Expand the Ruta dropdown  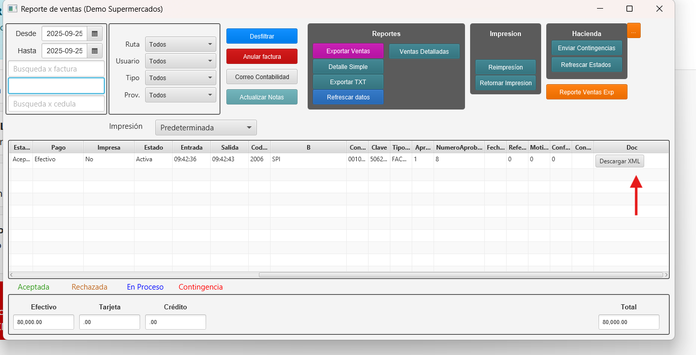tap(181, 45)
